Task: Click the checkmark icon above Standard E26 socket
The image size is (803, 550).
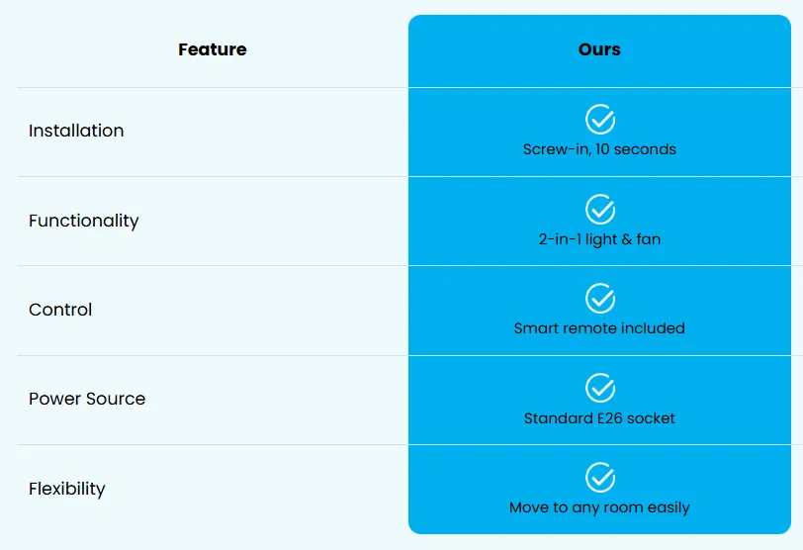Action: pyautogui.click(x=600, y=388)
